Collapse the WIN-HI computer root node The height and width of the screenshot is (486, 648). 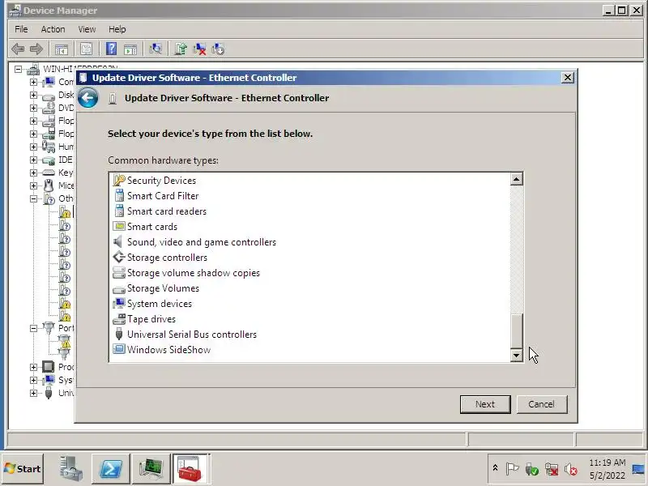pyautogui.click(x=18, y=69)
